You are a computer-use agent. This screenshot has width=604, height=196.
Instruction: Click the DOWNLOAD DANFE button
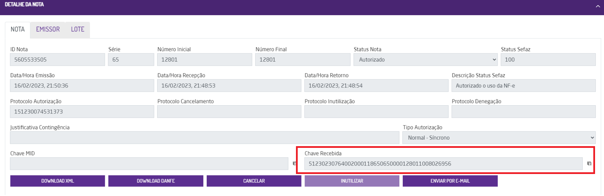point(156,181)
